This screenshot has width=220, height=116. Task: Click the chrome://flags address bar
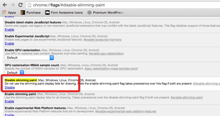coord(123,5)
